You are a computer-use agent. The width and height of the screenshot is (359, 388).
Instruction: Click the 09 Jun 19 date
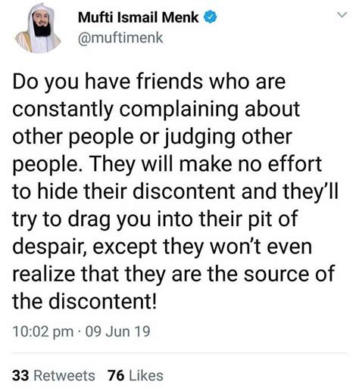[x=118, y=331]
